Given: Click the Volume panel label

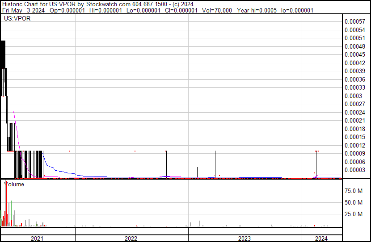Looking at the screenshot, I should click(x=14, y=184).
